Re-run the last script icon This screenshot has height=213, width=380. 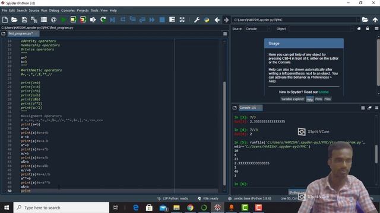tap(103, 20)
